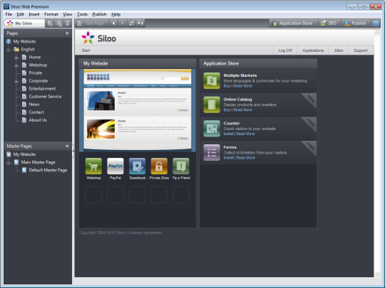Click the Counter app icon

point(212,128)
